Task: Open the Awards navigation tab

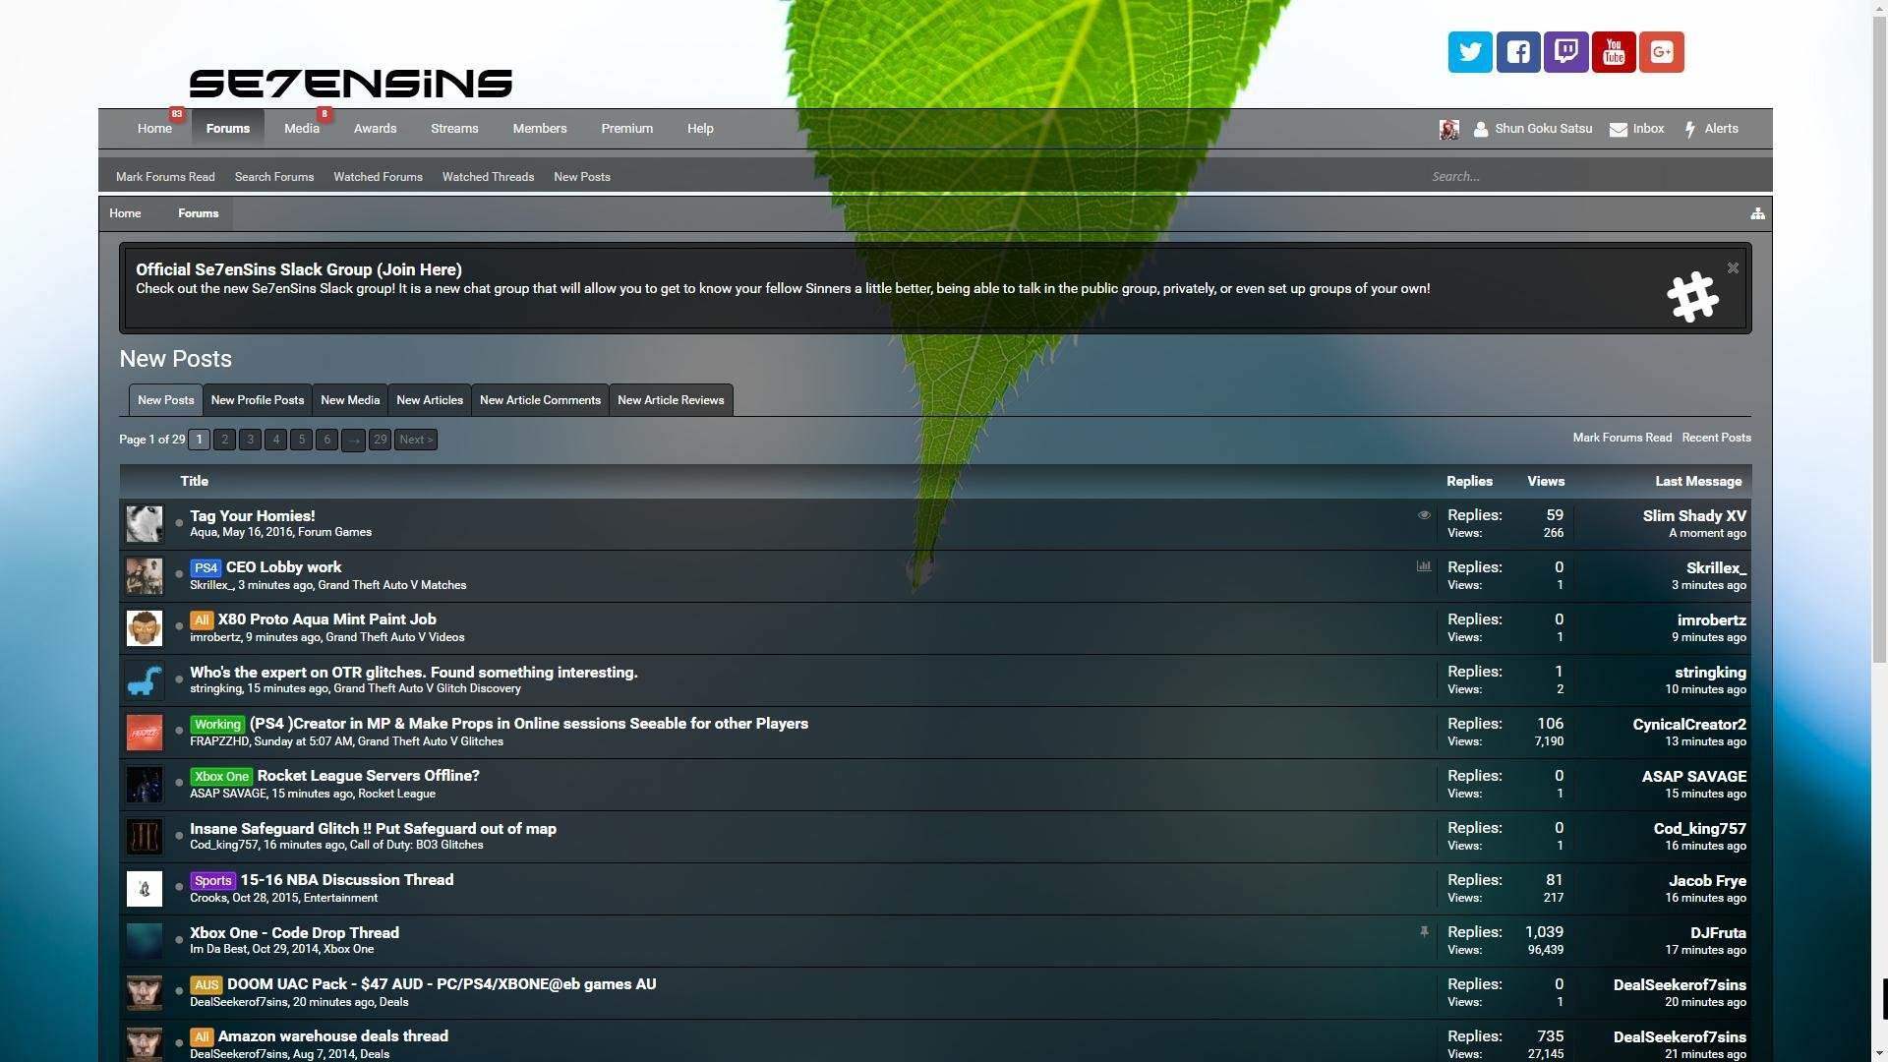Action: (375, 129)
